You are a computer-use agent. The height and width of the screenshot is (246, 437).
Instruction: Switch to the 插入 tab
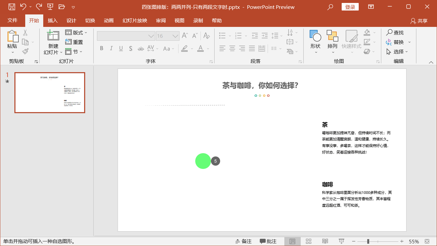[53, 20]
